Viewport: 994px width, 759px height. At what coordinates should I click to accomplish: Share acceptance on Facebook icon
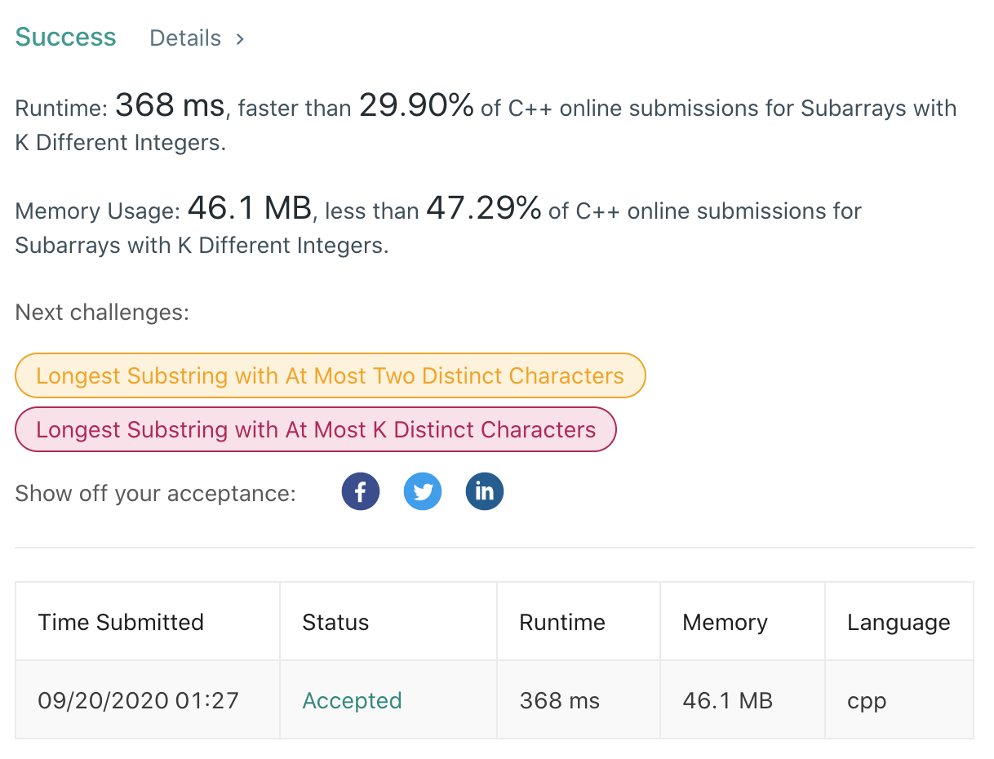coord(361,492)
